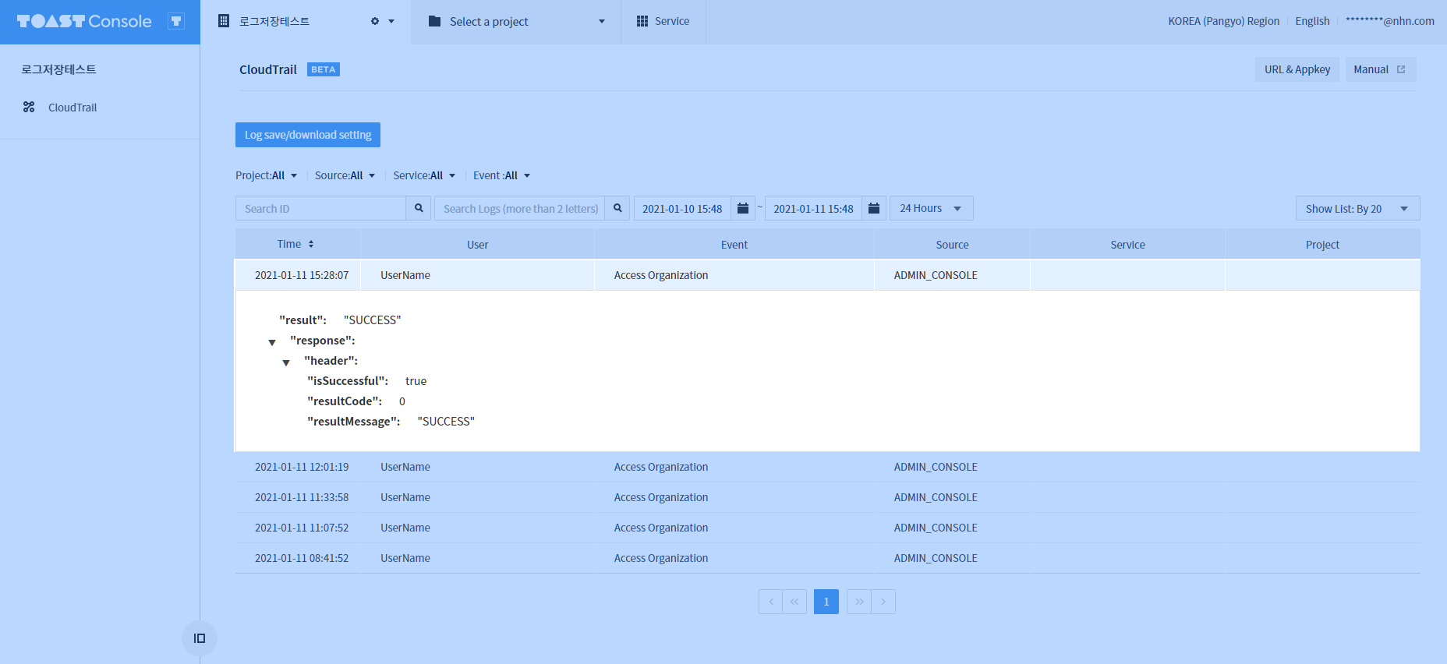The image size is (1447, 664).
Task: Open the Event:All filter dropdown
Action: coord(502,175)
